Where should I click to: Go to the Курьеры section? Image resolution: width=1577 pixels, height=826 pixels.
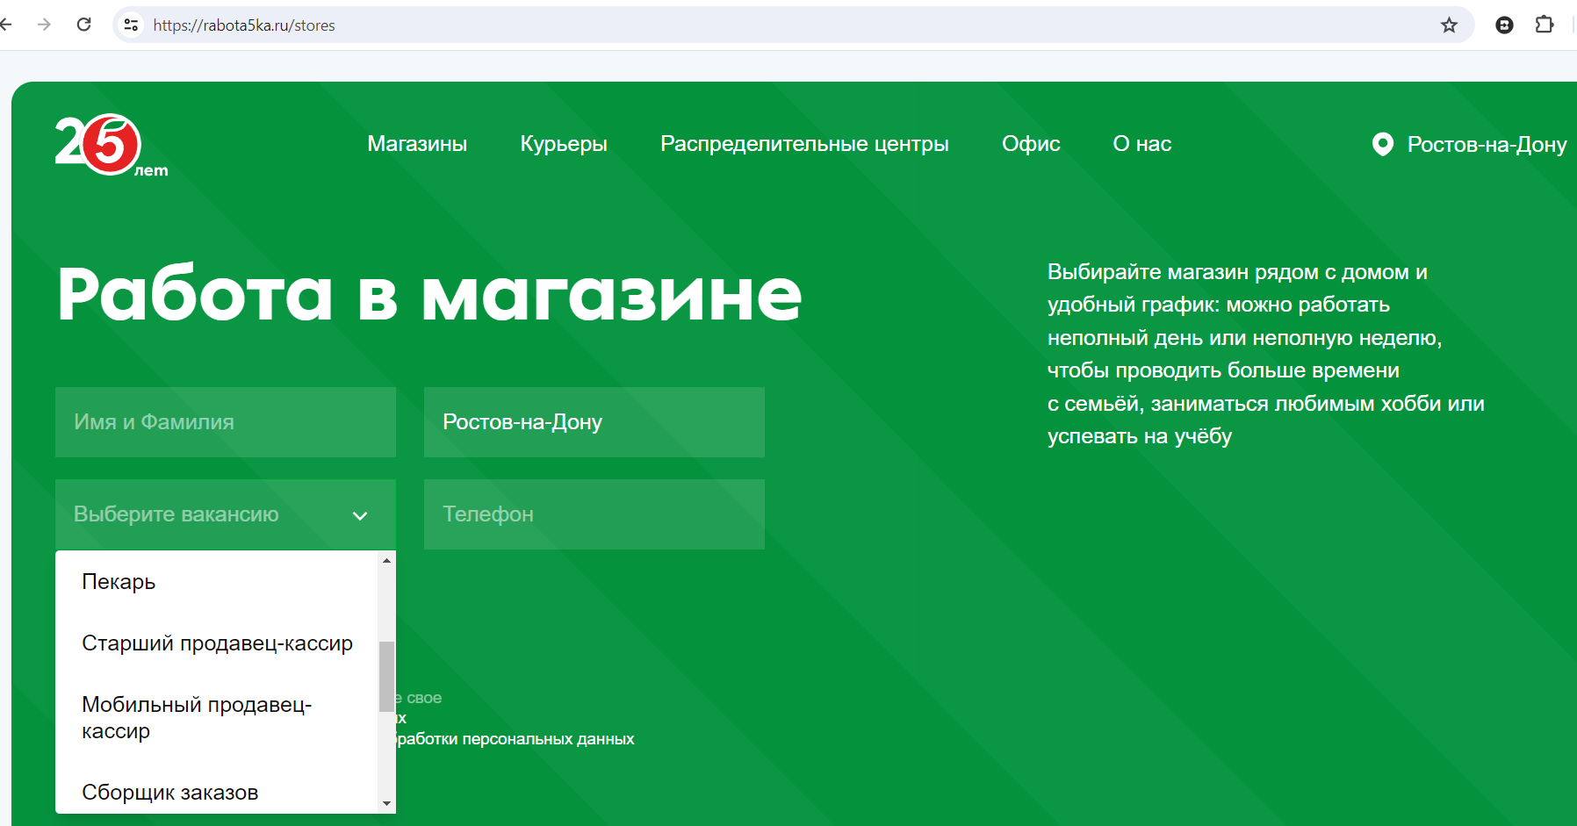pyautogui.click(x=564, y=144)
